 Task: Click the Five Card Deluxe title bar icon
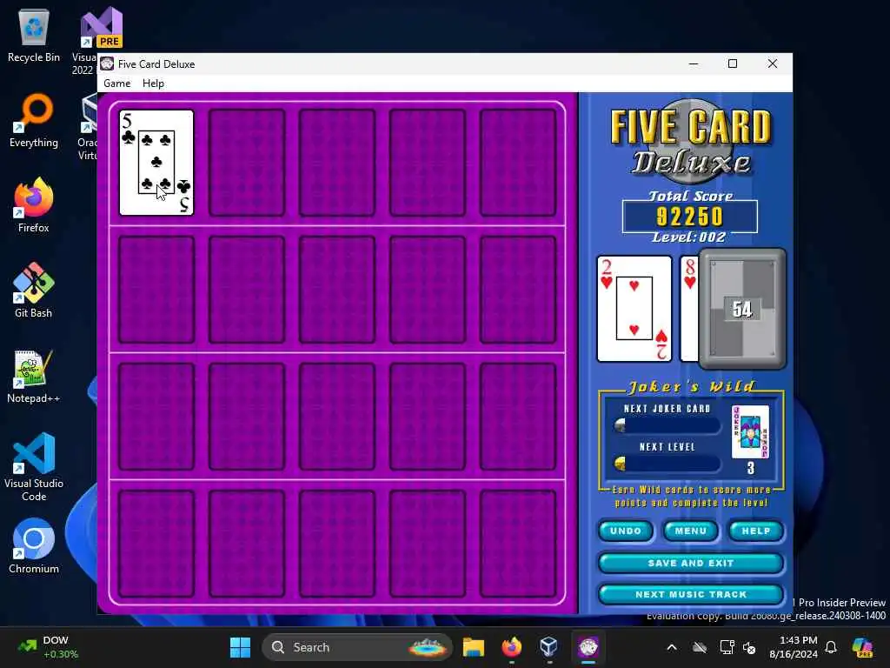click(107, 64)
